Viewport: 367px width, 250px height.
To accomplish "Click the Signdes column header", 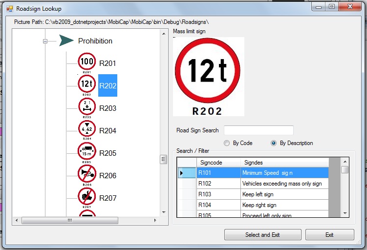I will click(284, 162).
